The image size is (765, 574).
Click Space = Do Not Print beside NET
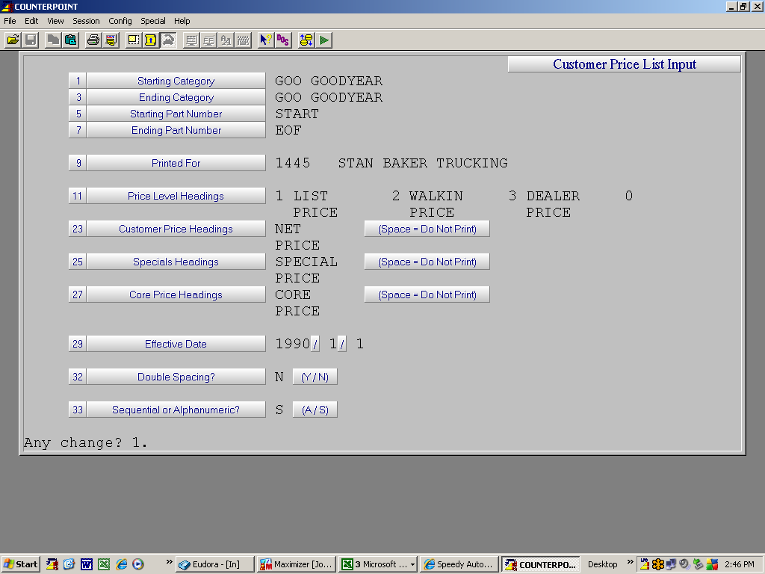[x=427, y=229]
